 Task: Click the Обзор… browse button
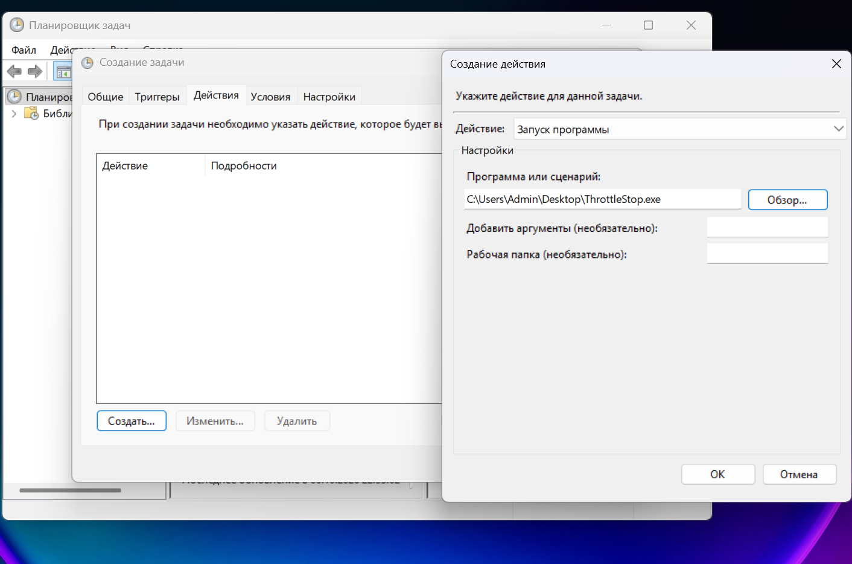pyautogui.click(x=787, y=200)
